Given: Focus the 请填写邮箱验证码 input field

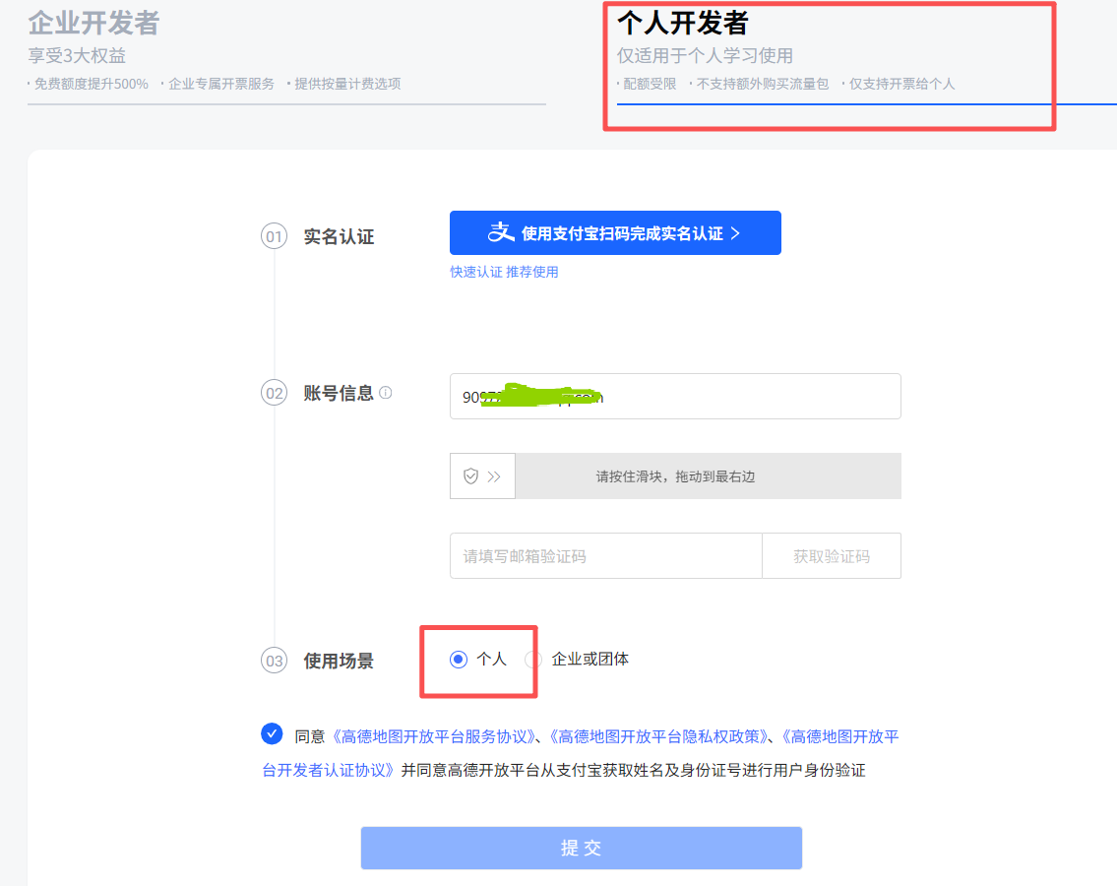Looking at the screenshot, I should [605, 556].
